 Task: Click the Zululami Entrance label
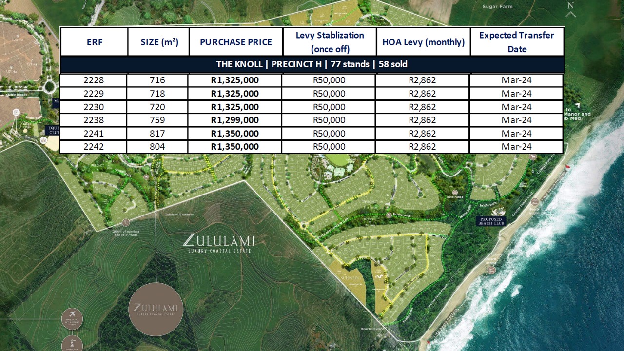click(x=179, y=214)
